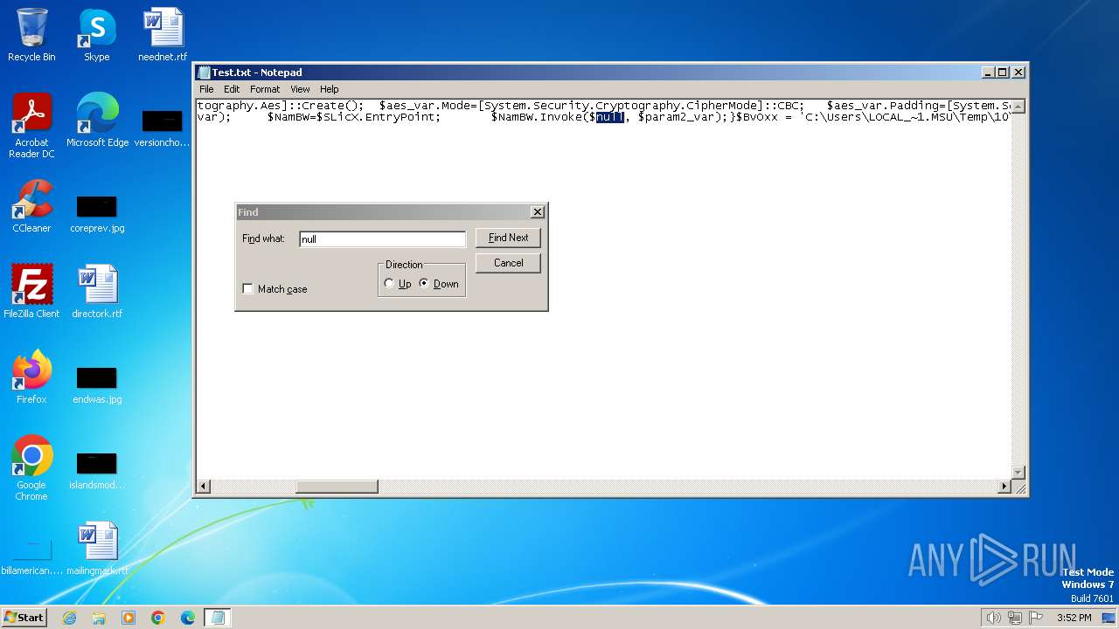Screen dimensions: 1119x629
Task: Open the Recycle Bin desktop icon
Action: point(31,35)
